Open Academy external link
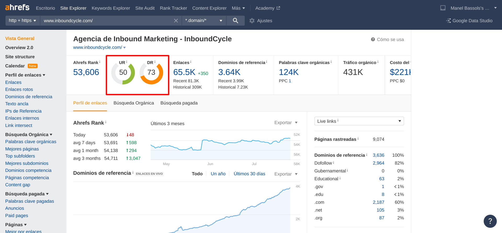This screenshot has width=502, height=233. click(268, 8)
